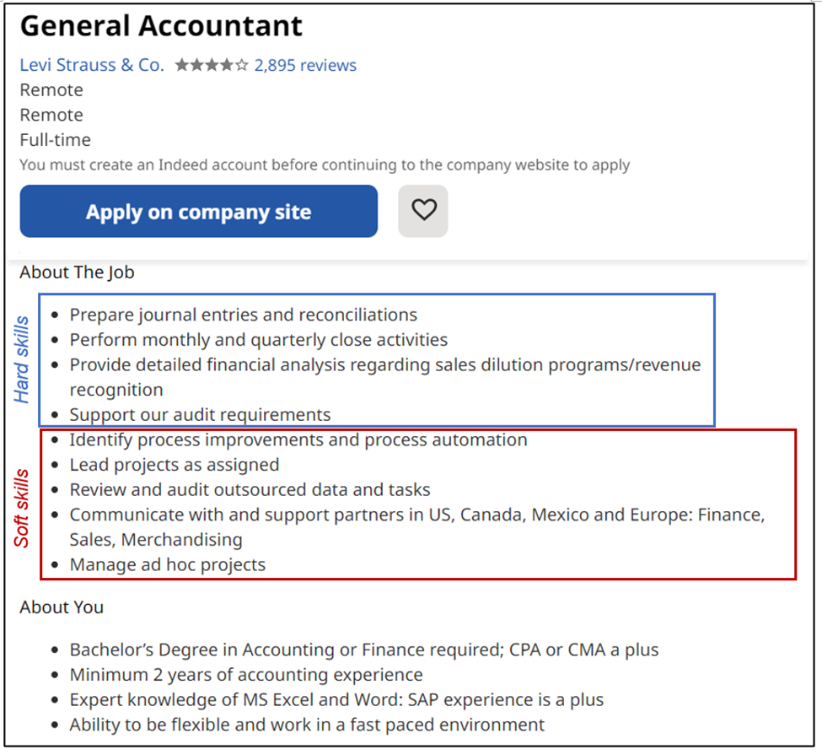Select the second star next to Levi Strauss
Image resolution: width=822 pixels, height=755 pixels.
(196, 64)
